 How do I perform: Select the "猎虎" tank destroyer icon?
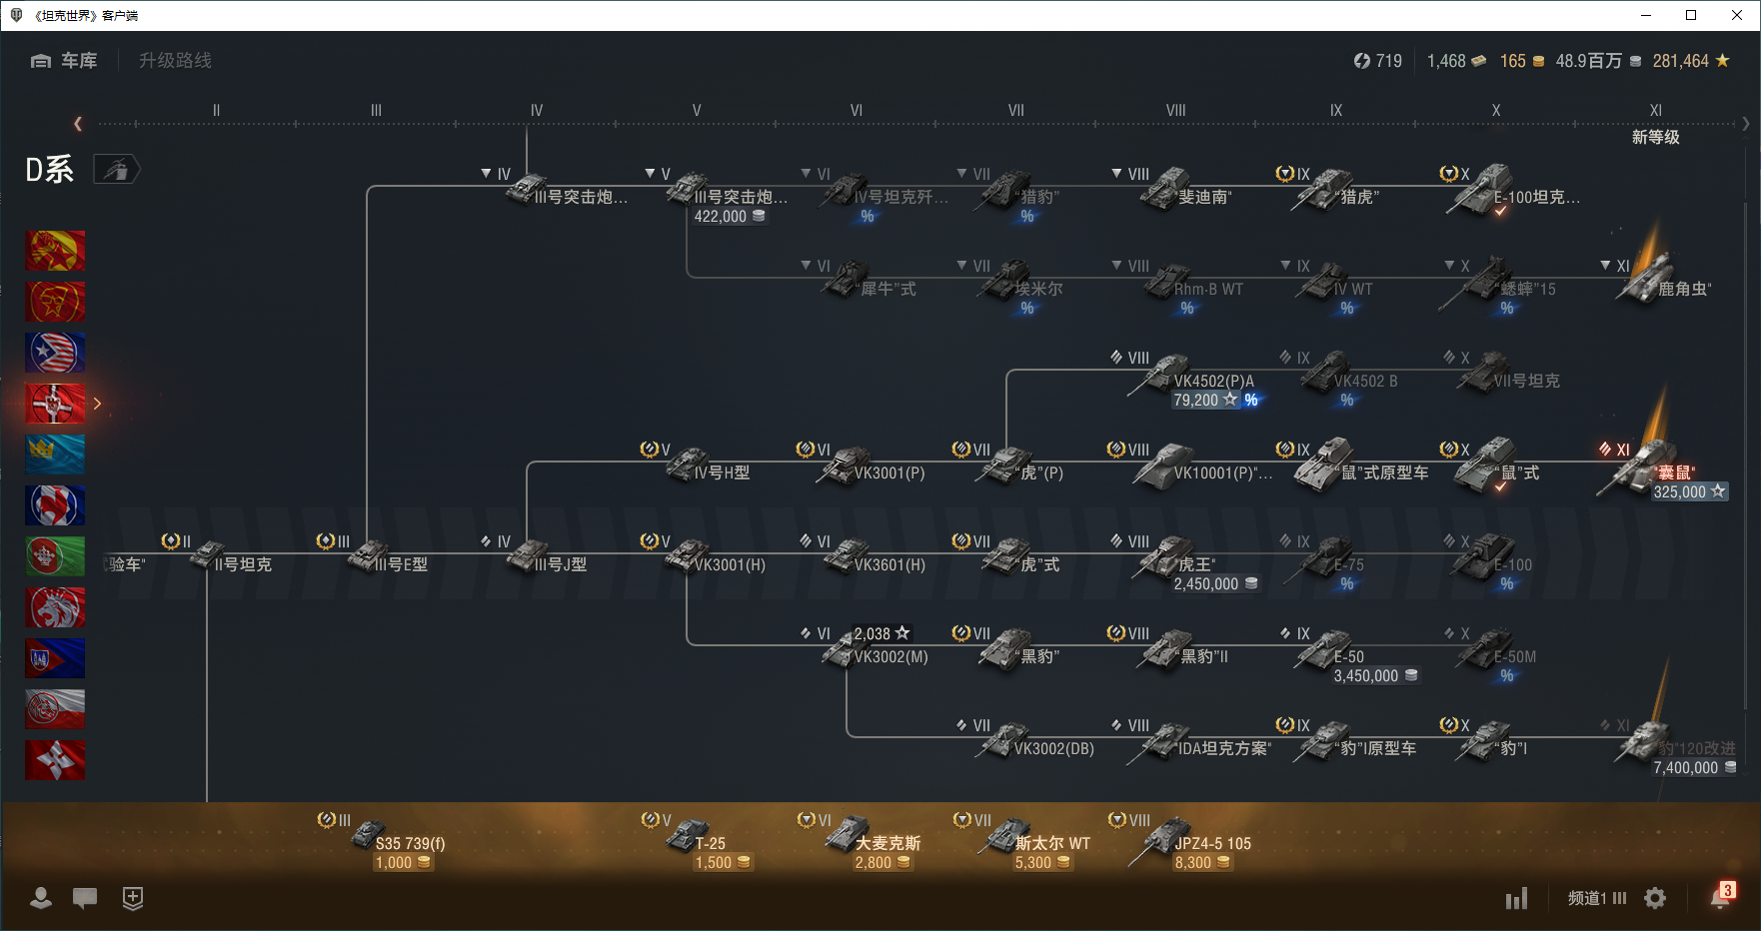click(x=1322, y=189)
